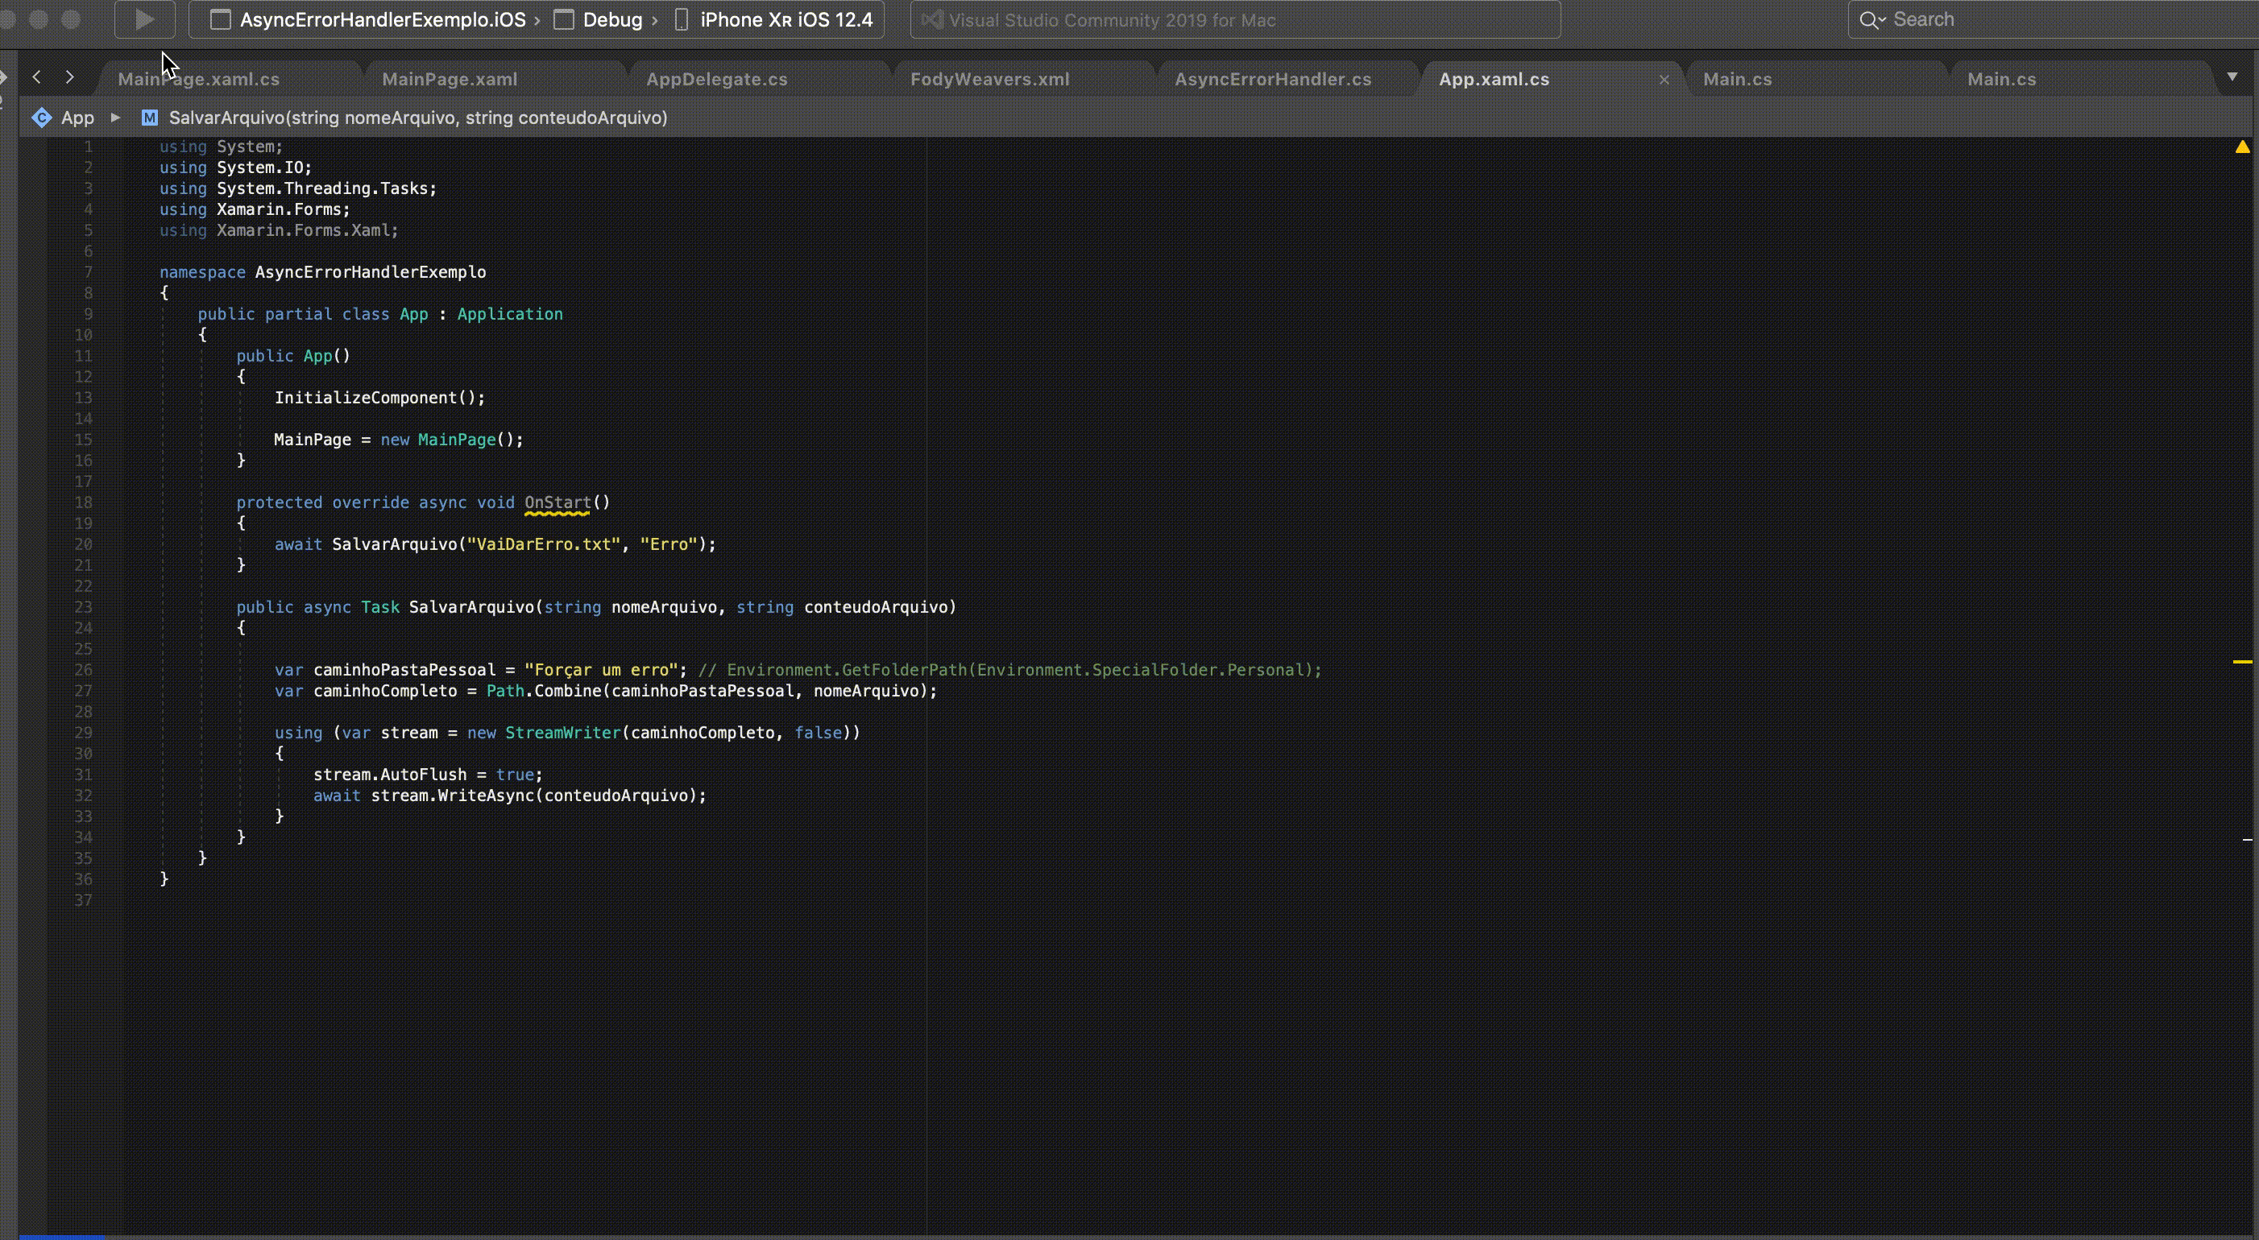Click "Path.Combine" call on line 27
This screenshot has height=1240, width=2259.
coord(544,692)
